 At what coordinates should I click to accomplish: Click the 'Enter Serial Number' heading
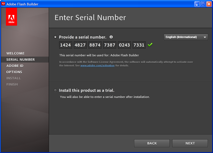(x=90, y=18)
